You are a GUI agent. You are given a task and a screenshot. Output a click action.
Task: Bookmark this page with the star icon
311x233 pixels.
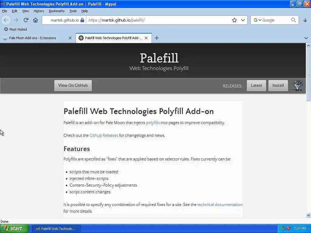234,20
